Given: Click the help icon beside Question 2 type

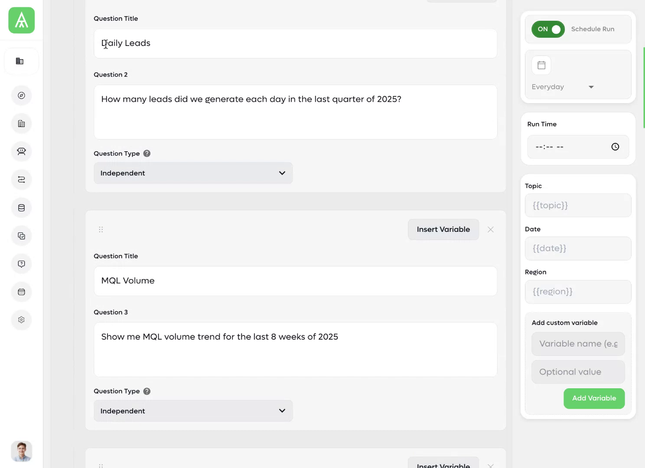Looking at the screenshot, I should (147, 153).
